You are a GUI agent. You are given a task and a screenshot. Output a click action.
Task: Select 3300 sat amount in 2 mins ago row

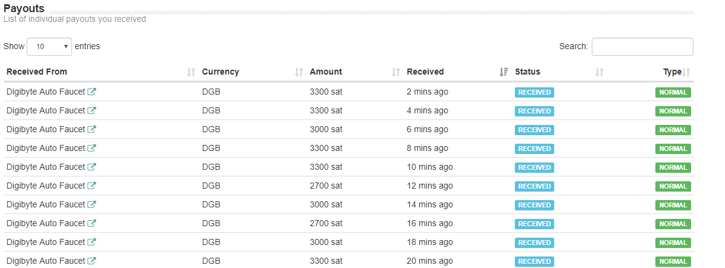326,92
